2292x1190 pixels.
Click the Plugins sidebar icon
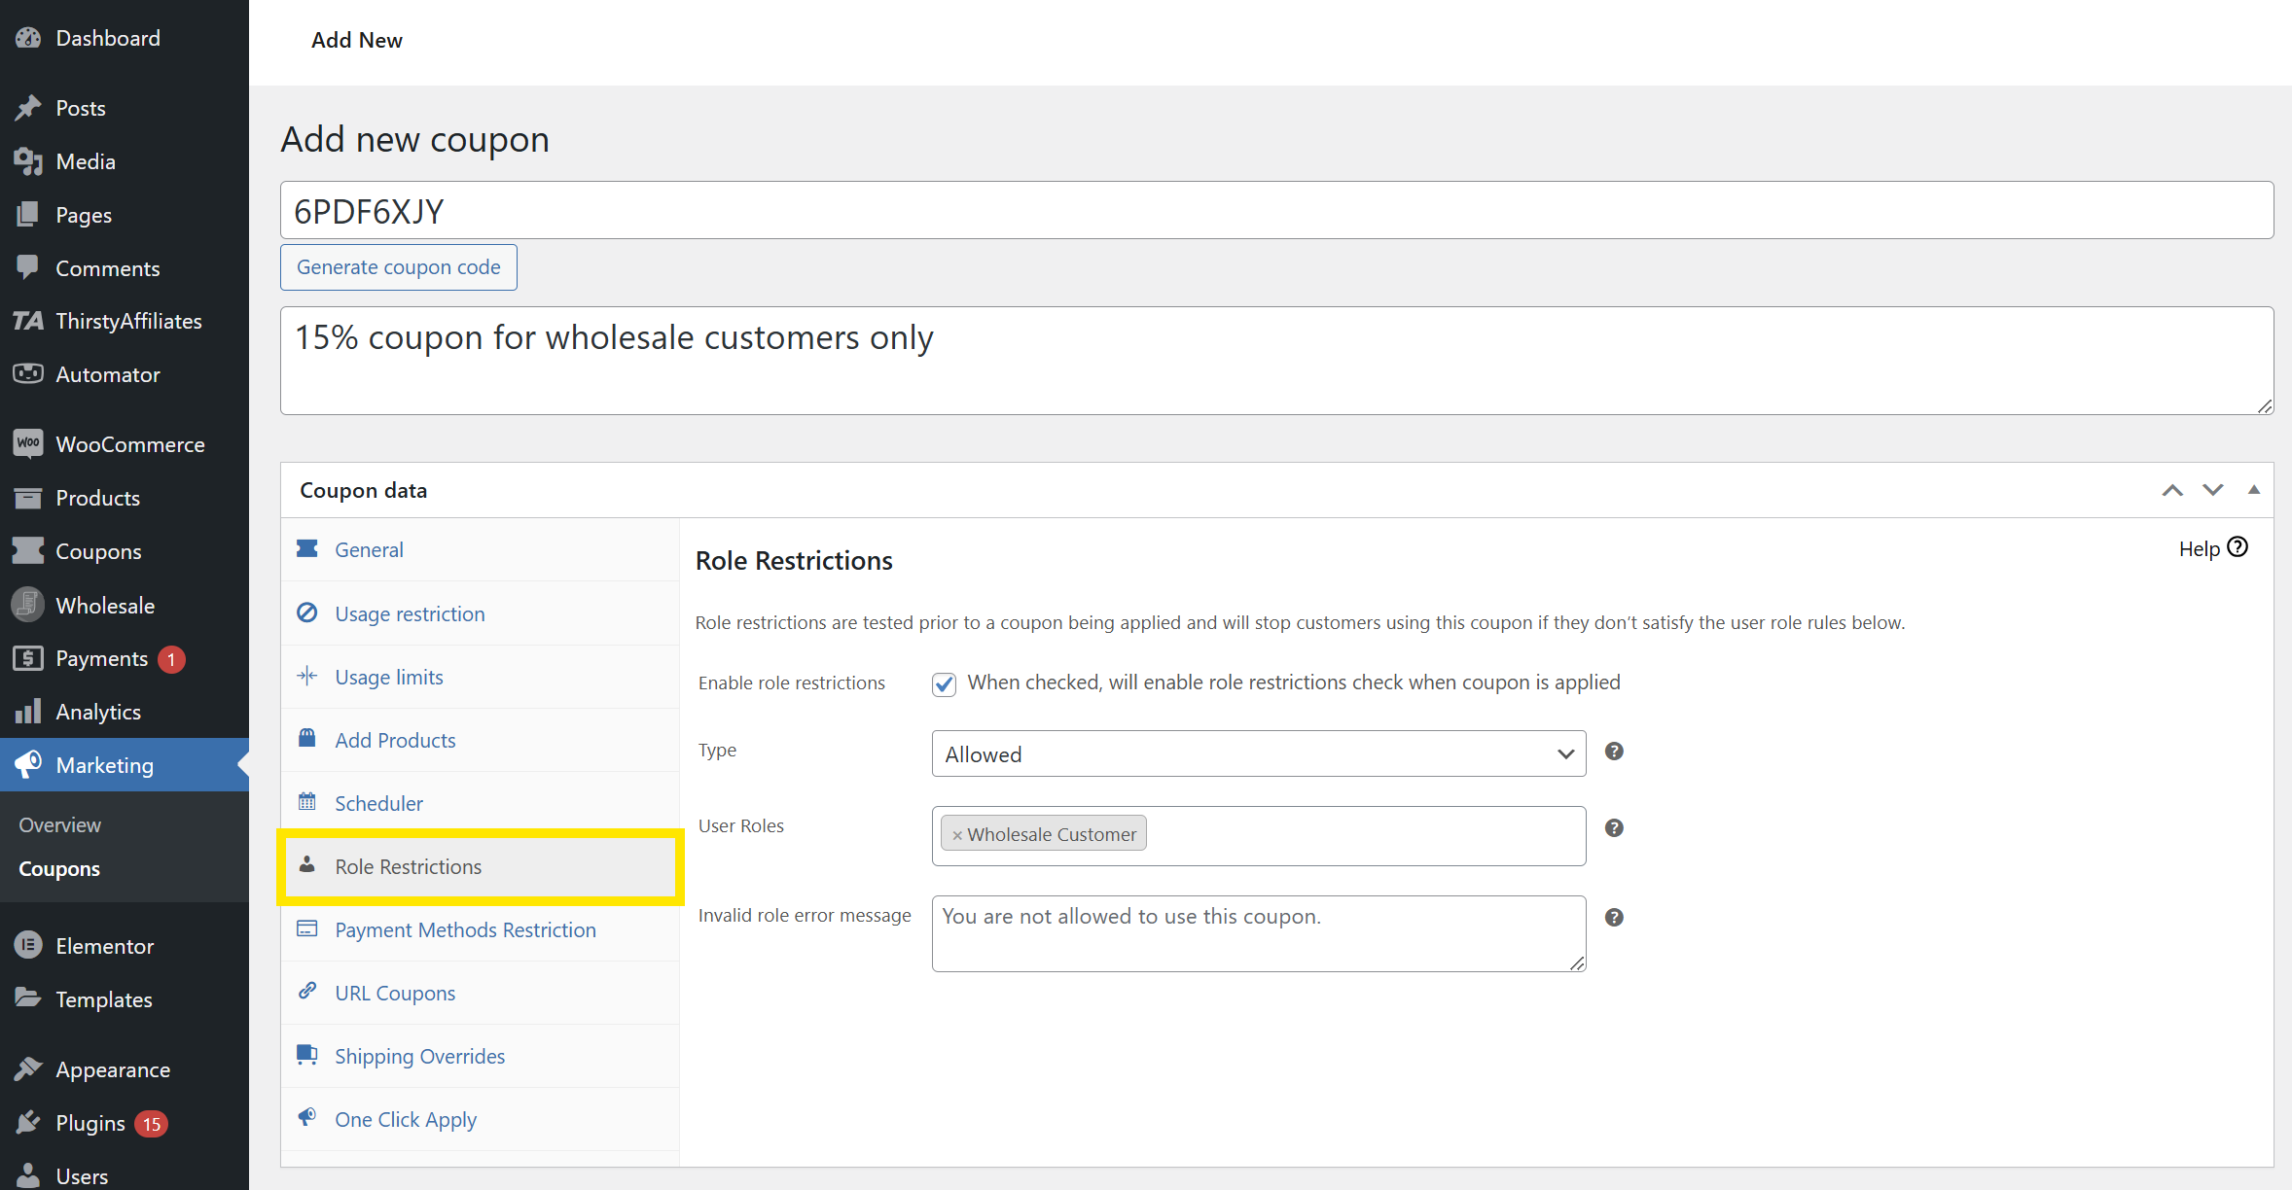28,1123
